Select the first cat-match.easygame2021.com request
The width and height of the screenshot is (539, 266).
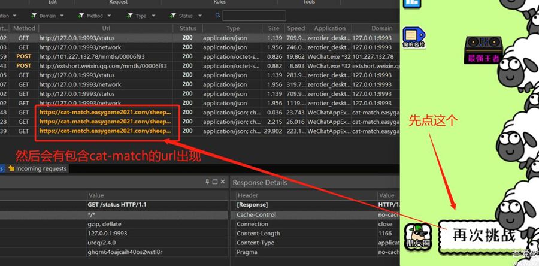point(105,112)
